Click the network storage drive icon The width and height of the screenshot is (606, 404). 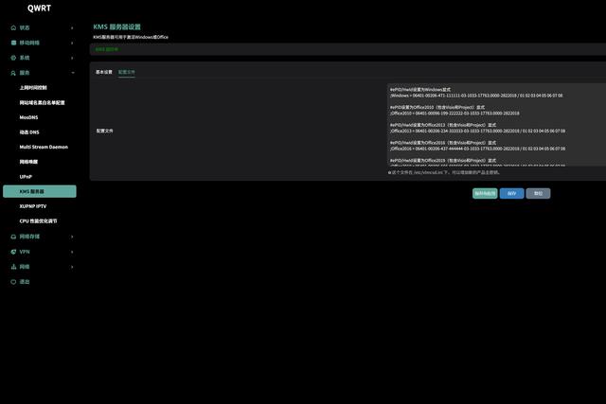[13, 237]
